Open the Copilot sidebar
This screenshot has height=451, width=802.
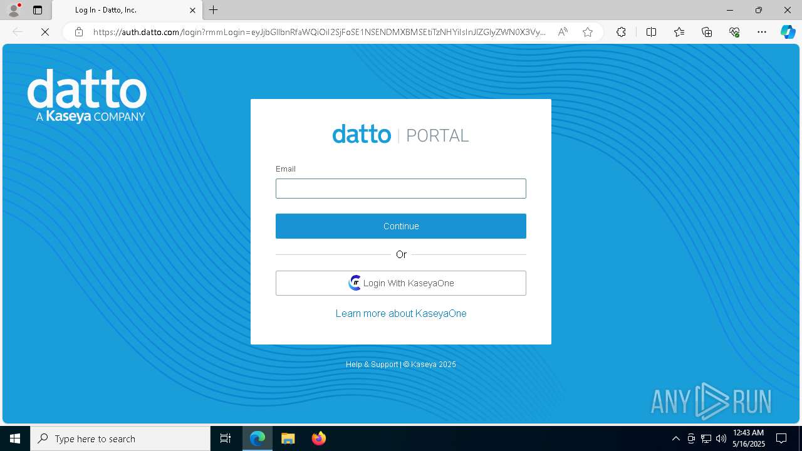tap(788, 32)
